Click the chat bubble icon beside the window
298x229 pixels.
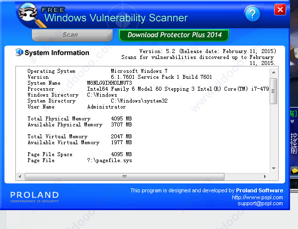(x=295, y=171)
